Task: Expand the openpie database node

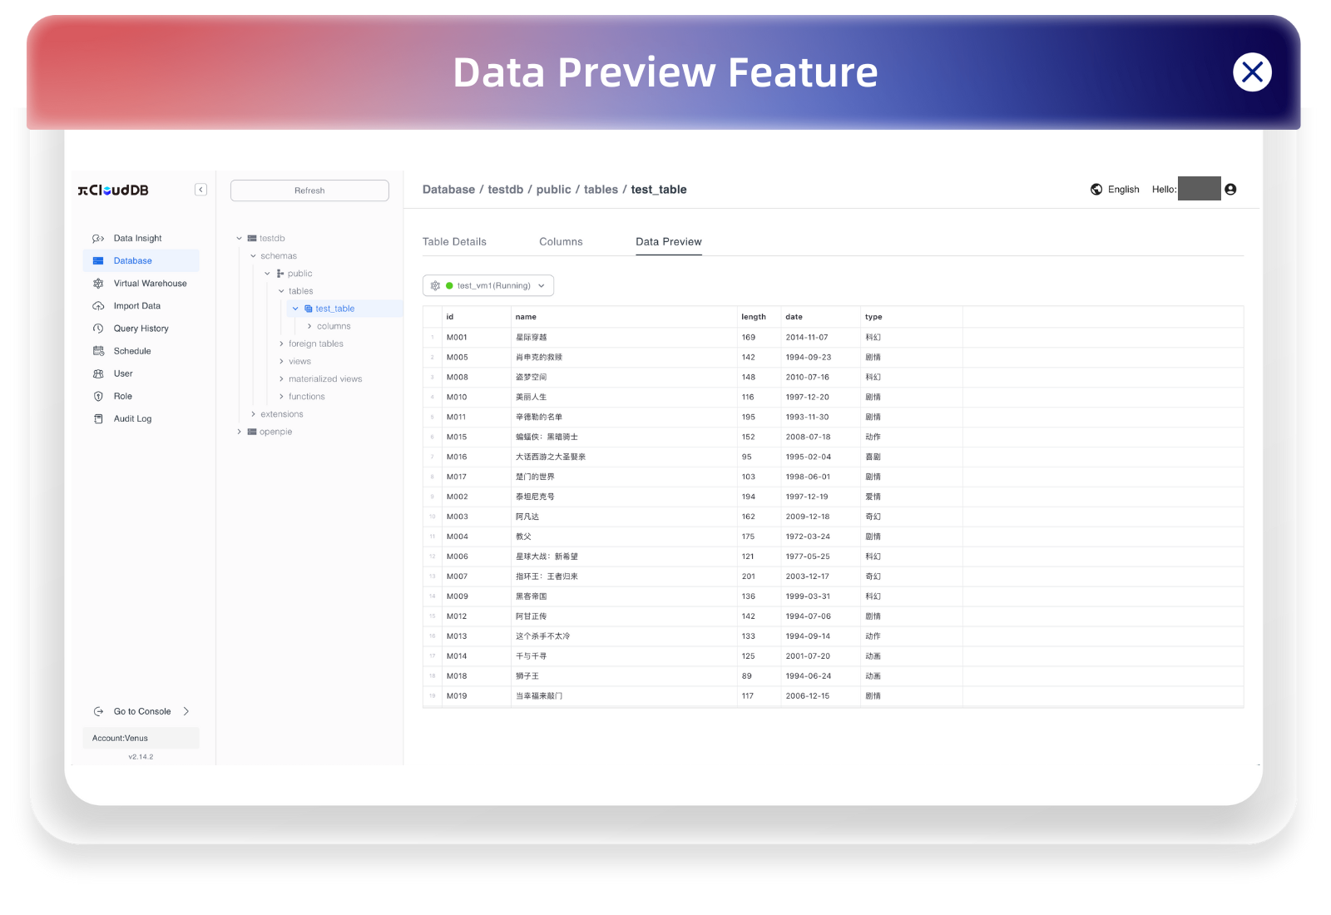Action: (240, 432)
